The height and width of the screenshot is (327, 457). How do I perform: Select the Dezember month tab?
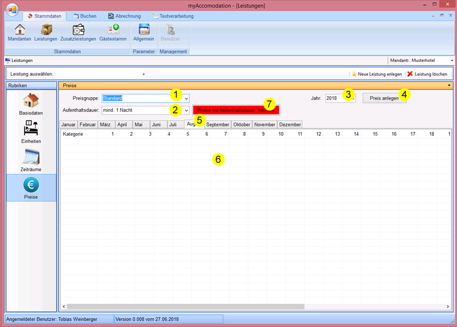click(290, 125)
